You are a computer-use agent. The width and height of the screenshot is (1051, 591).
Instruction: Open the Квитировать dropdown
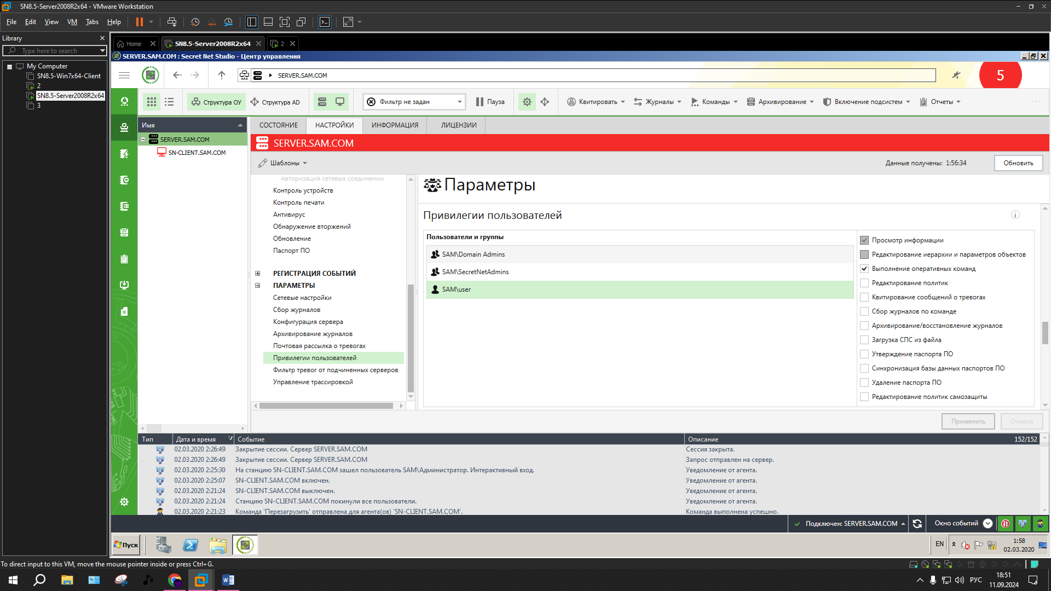pyautogui.click(x=596, y=102)
